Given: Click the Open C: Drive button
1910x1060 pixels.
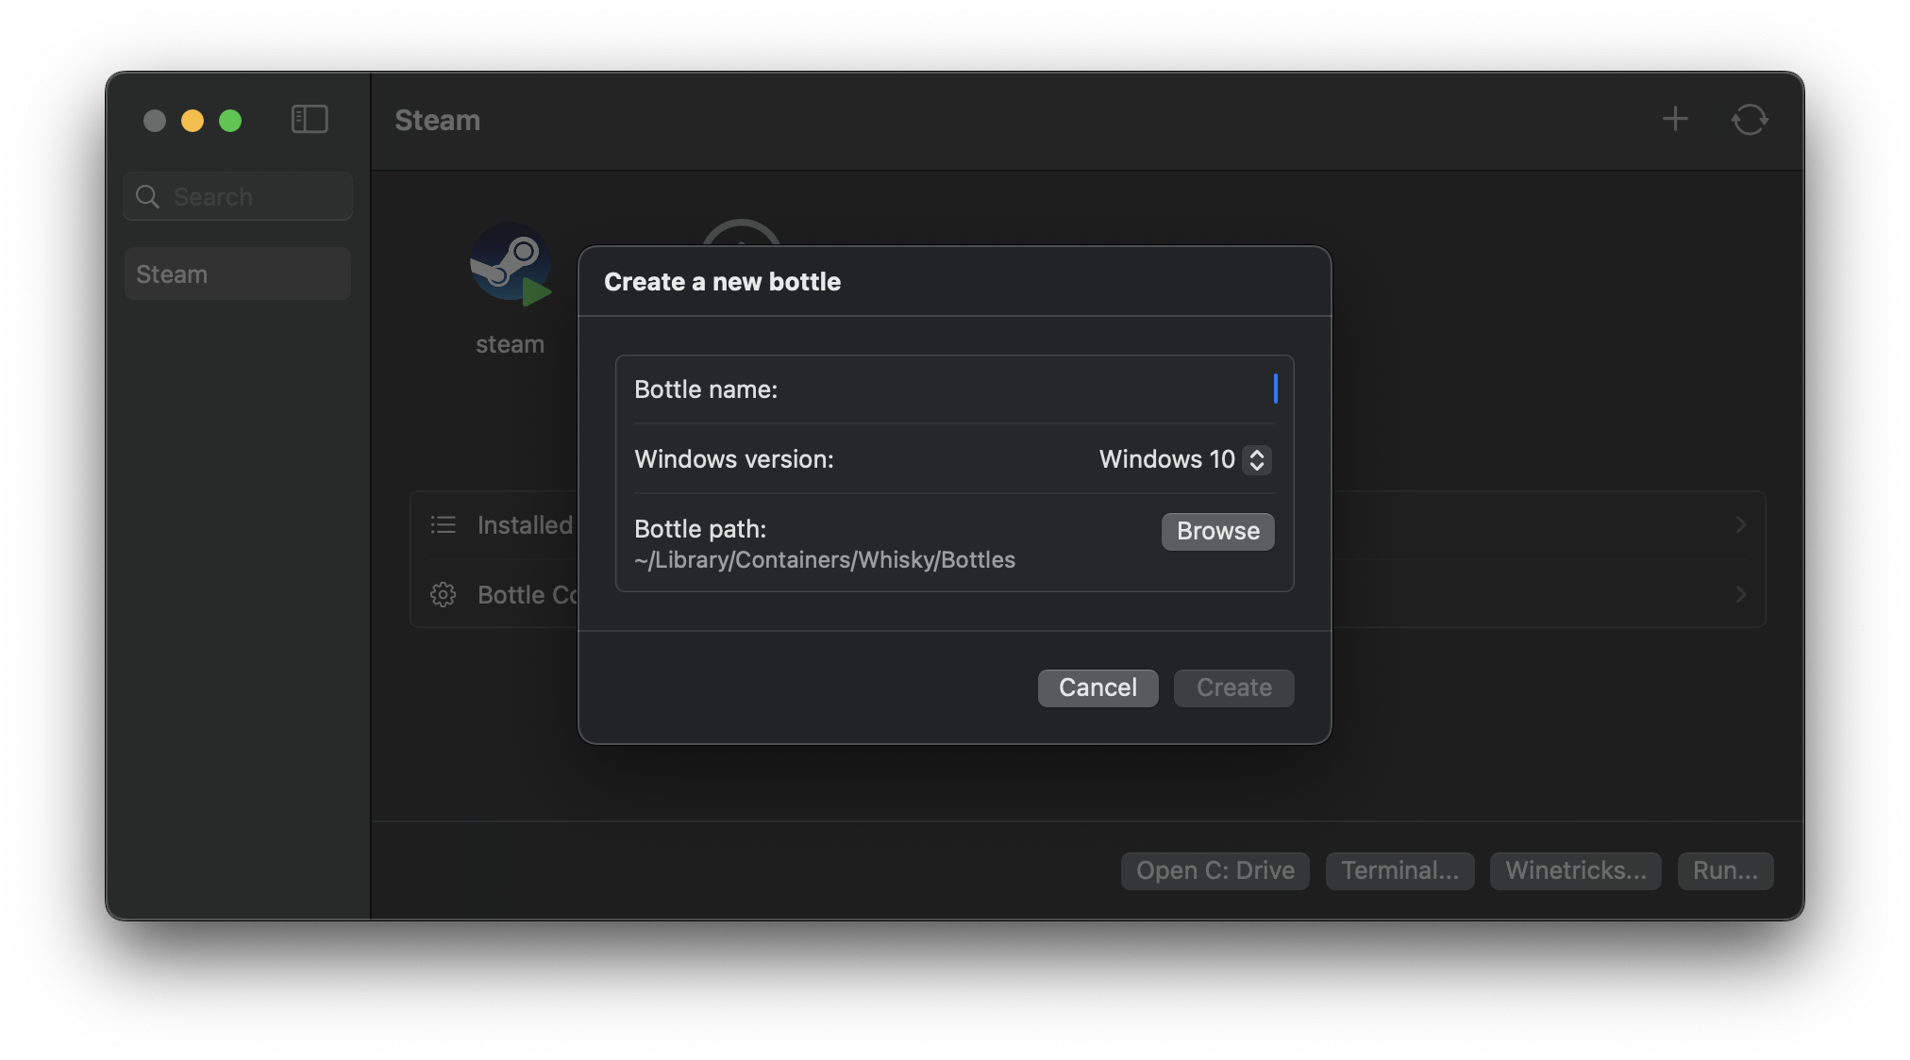Looking at the screenshot, I should point(1215,870).
